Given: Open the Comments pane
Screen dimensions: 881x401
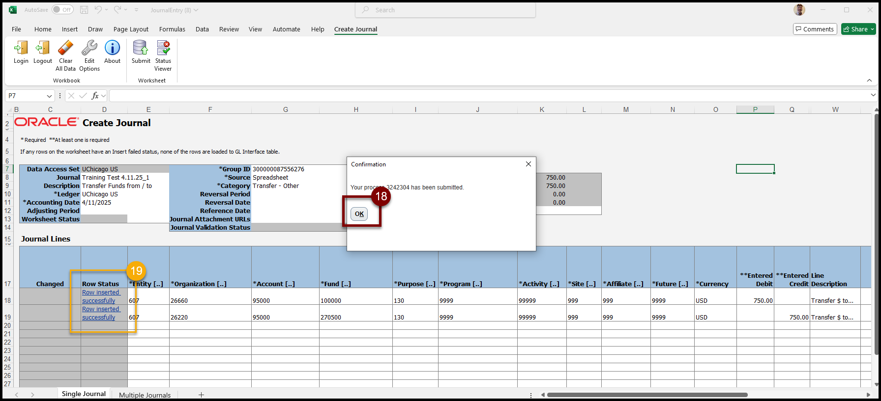Looking at the screenshot, I should (x=815, y=29).
